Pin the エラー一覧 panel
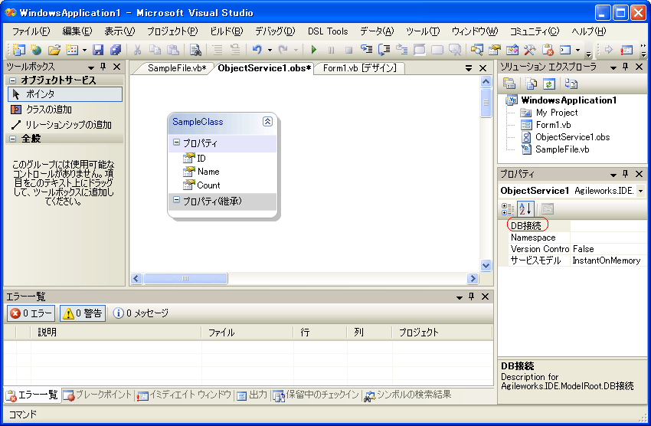This screenshot has width=651, height=426. (x=471, y=297)
